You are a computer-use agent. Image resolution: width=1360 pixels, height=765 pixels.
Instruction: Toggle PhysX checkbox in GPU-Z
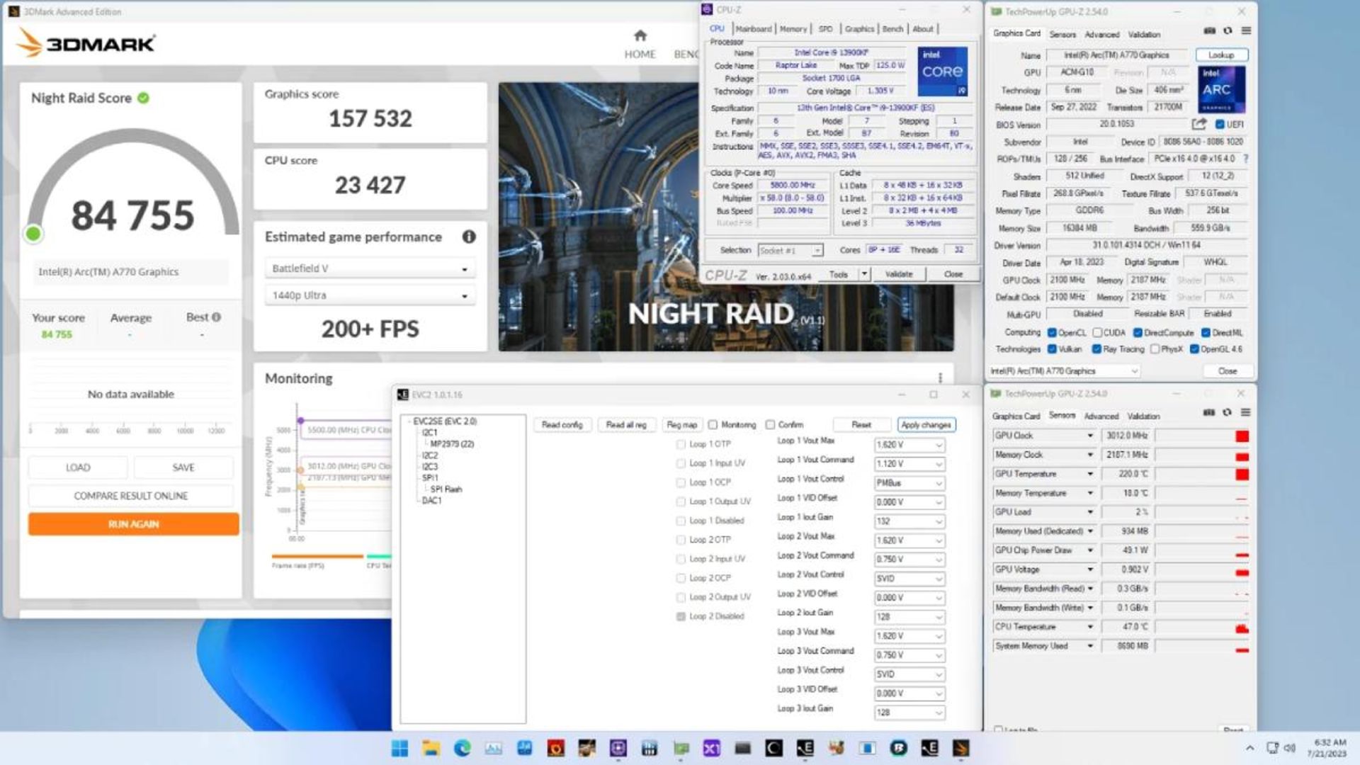tap(1155, 349)
